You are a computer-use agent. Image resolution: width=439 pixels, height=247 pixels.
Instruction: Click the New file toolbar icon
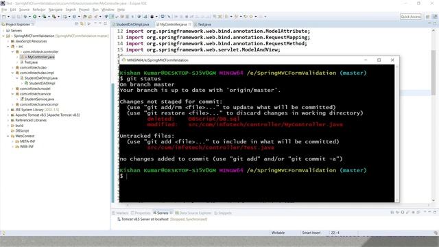pos(4,16)
